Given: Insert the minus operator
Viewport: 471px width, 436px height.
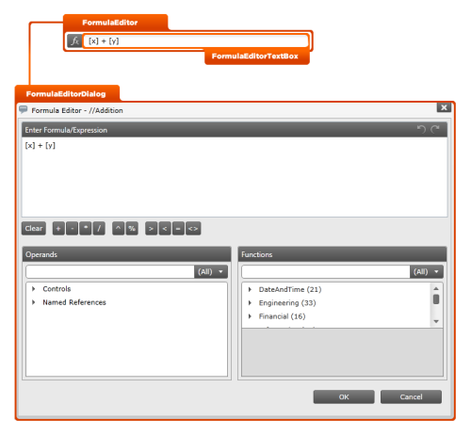Looking at the screenshot, I should (x=72, y=229).
